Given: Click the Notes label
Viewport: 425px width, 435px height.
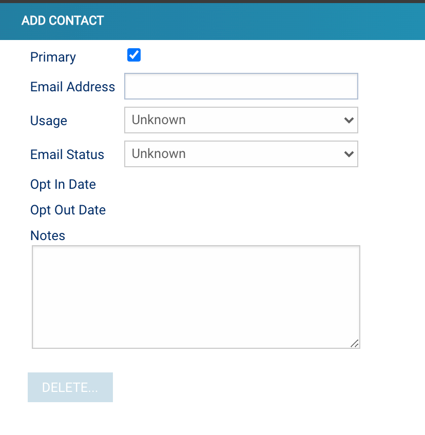Looking at the screenshot, I should 48,235.
